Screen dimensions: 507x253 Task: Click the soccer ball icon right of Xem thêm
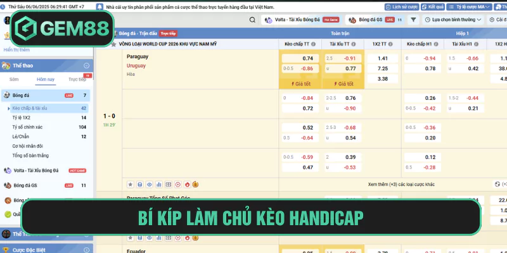497,184
